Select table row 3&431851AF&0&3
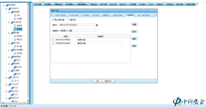The image size is (206, 108). (88, 40)
